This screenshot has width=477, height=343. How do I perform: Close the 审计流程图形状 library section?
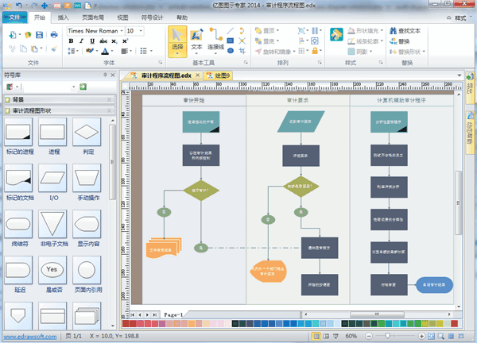coord(109,111)
